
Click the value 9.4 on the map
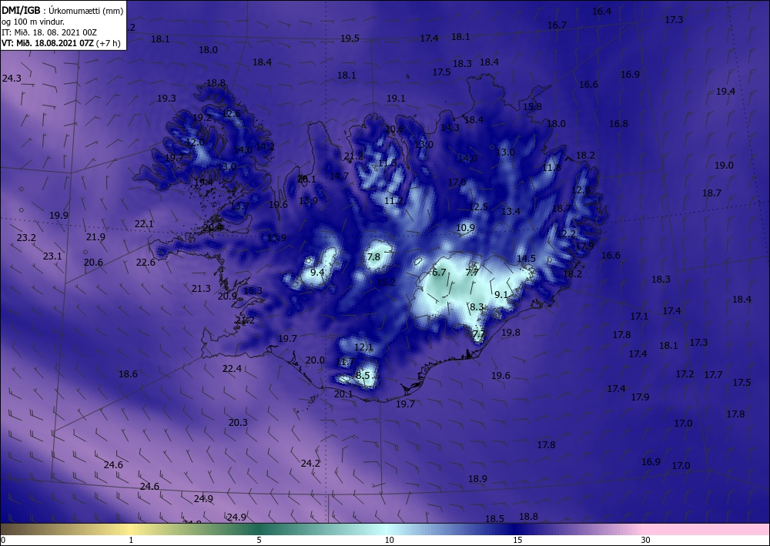tap(318, 272)
